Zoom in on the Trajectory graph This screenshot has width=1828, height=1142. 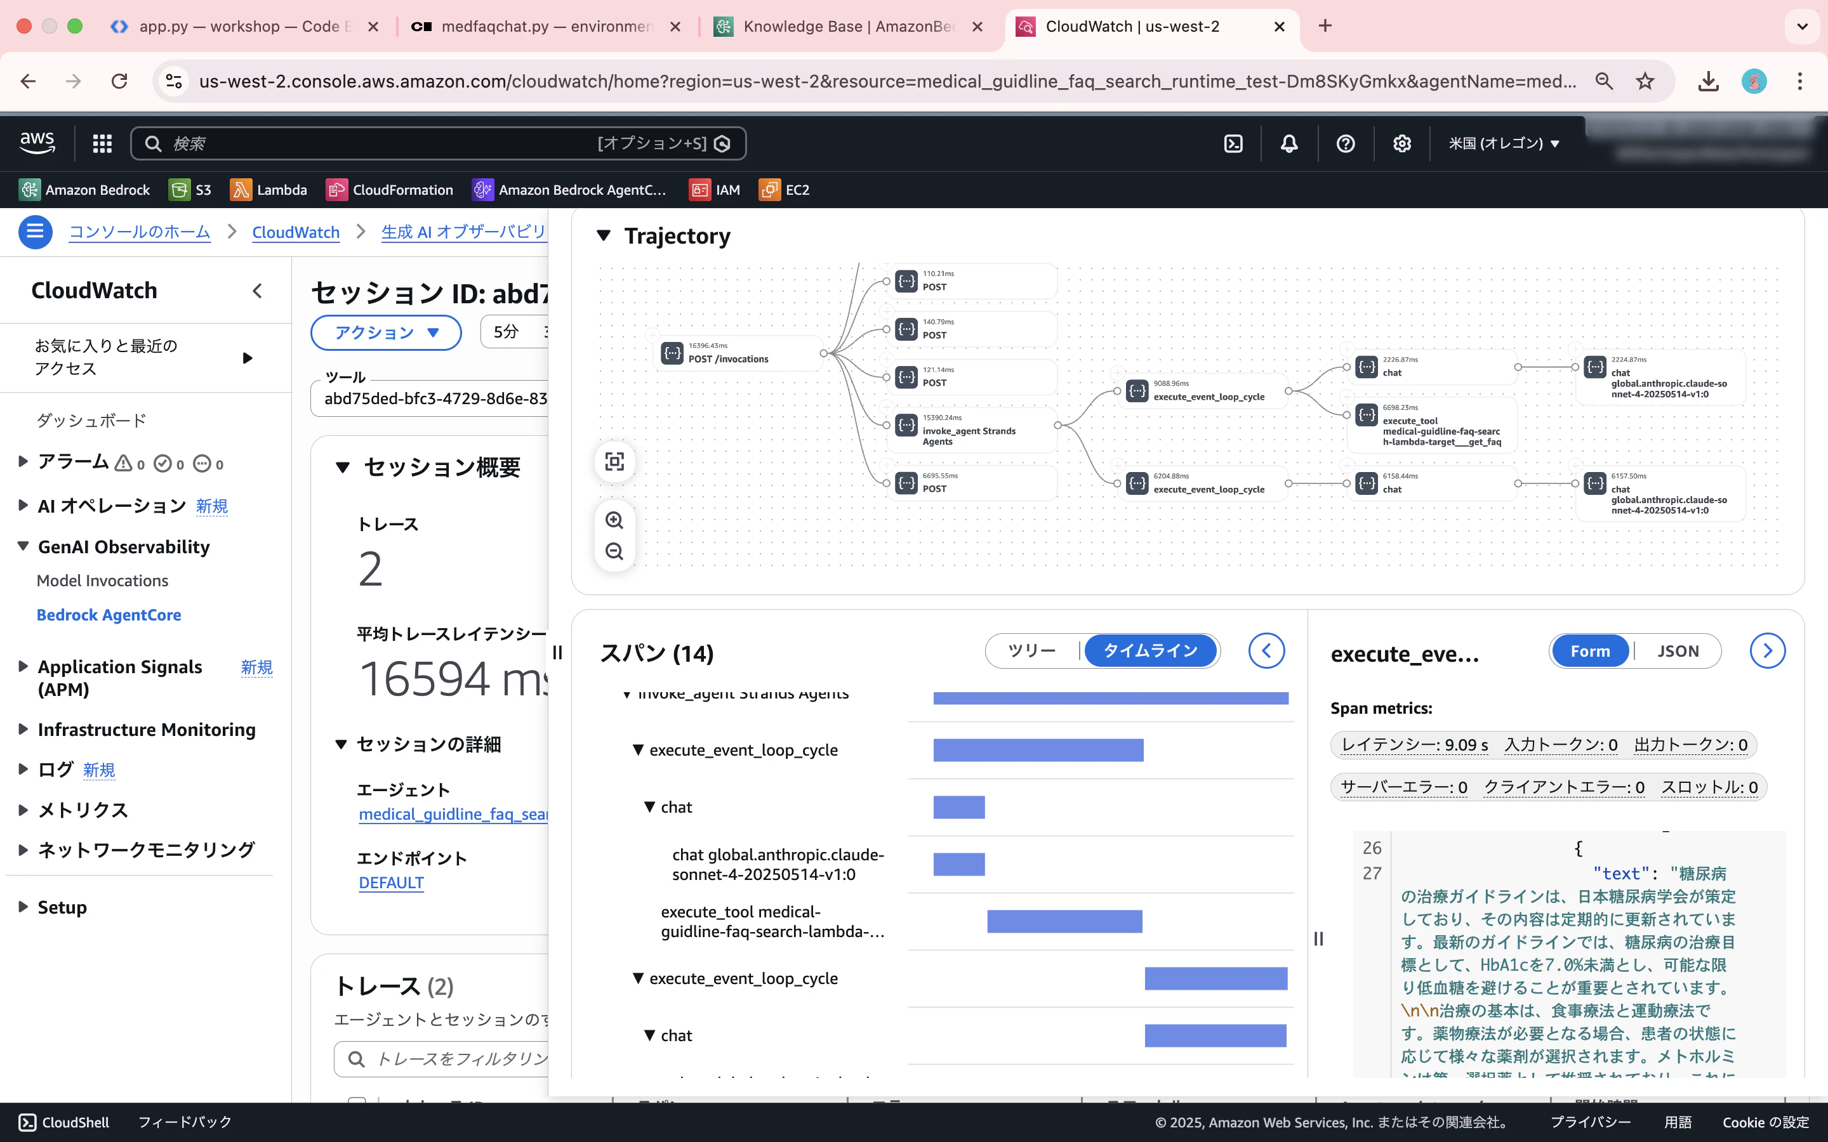click(615, 520)
